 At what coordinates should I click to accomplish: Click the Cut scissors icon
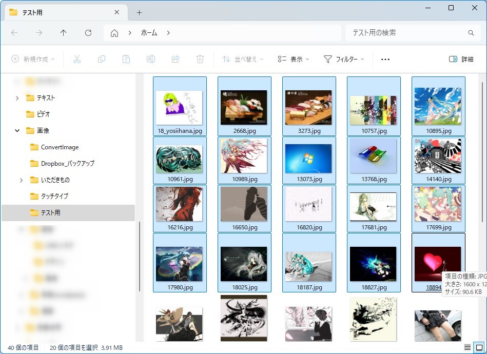(77, 59)
